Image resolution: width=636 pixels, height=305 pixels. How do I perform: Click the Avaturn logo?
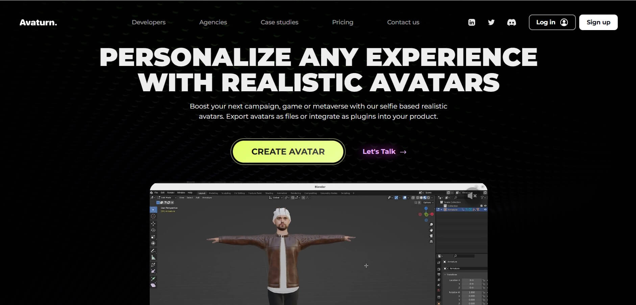click(x=38, y=22)
